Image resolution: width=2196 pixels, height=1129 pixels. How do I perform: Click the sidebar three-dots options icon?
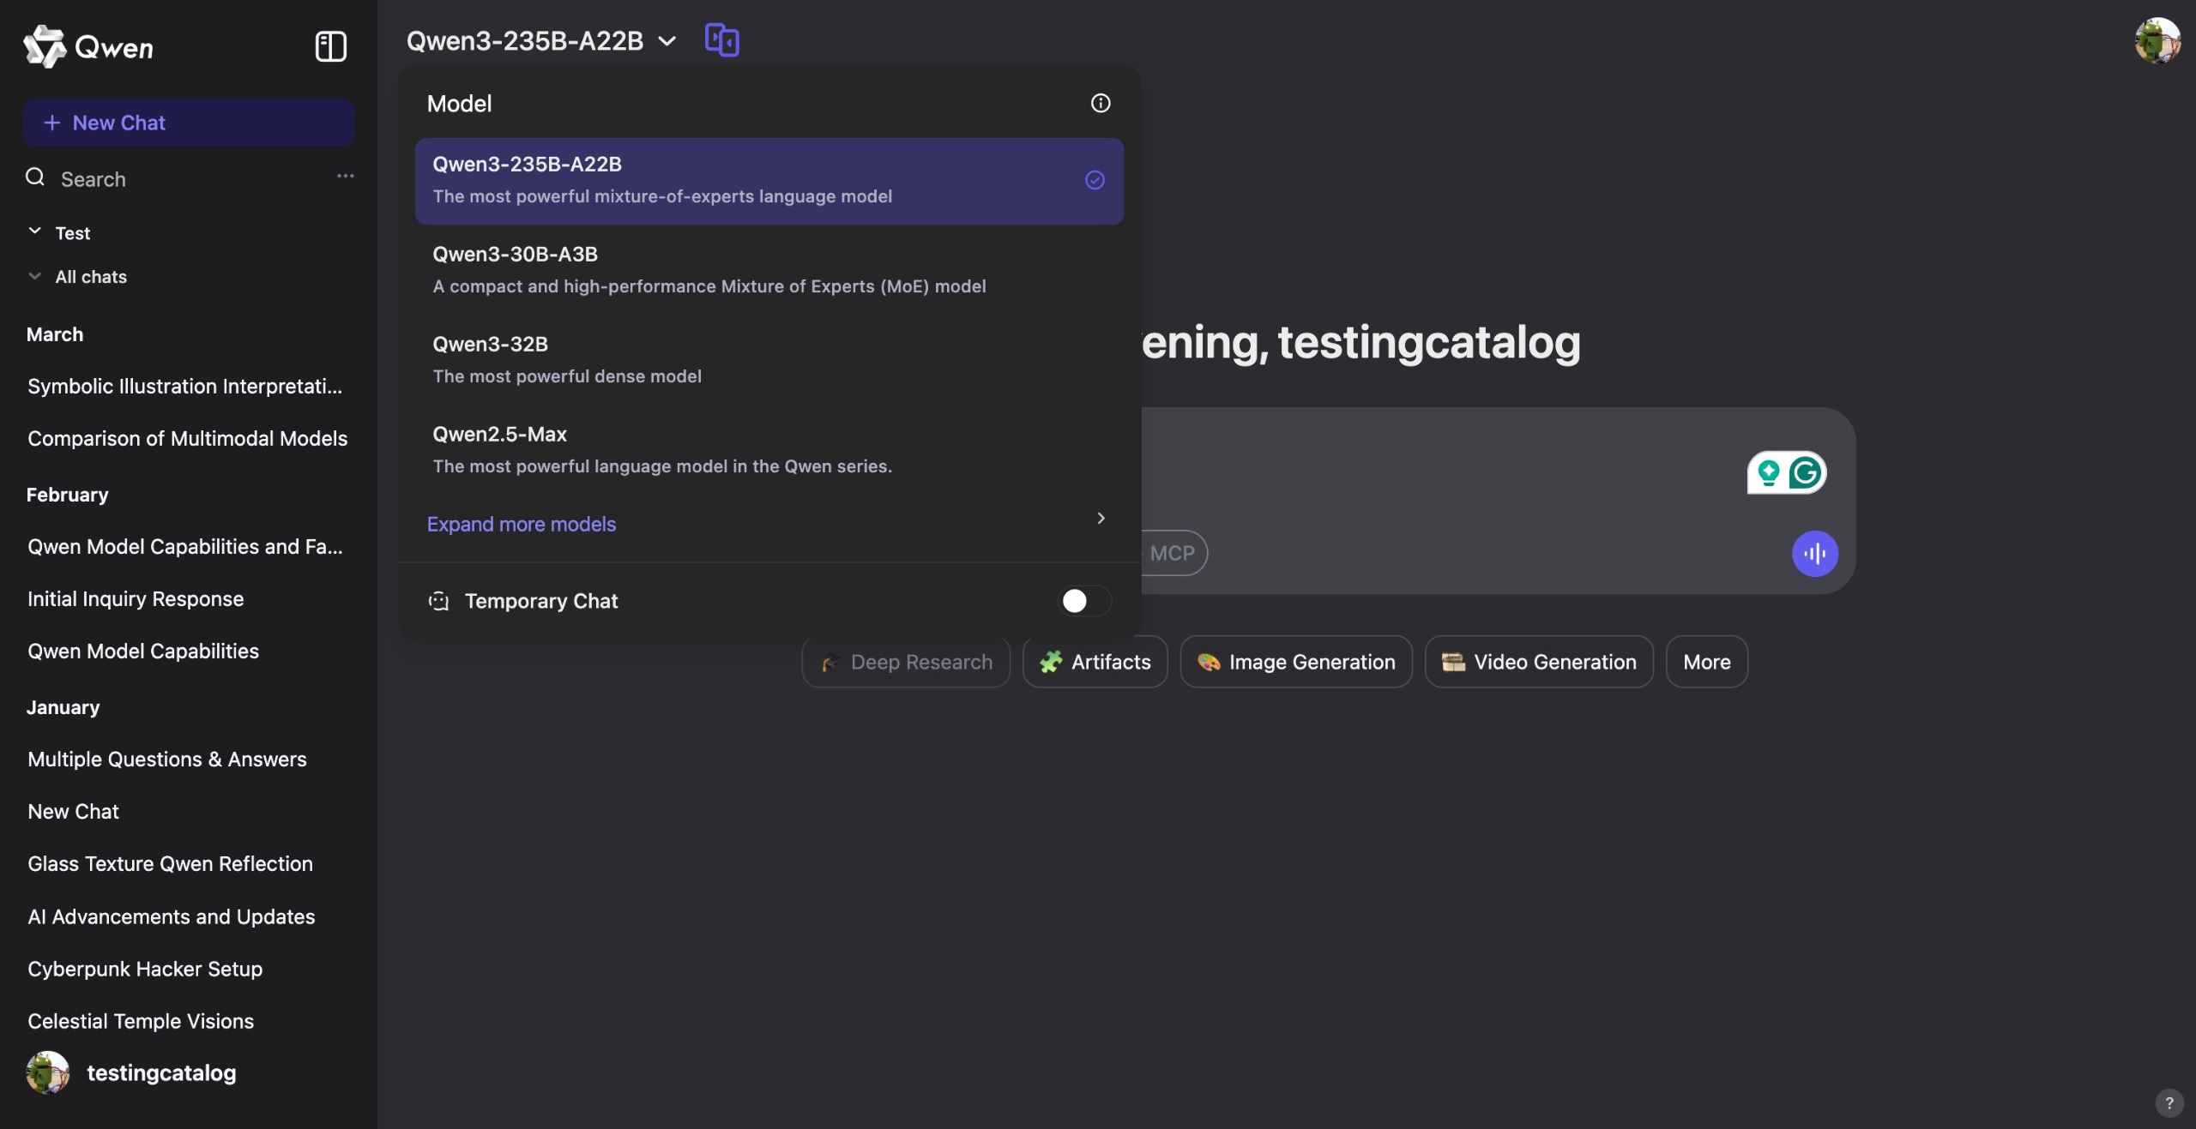[x=345, y=177]
